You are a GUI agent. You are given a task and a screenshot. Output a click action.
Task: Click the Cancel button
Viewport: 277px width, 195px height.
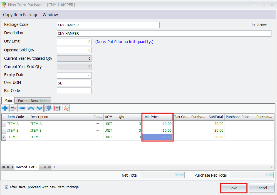pos(261,188)
